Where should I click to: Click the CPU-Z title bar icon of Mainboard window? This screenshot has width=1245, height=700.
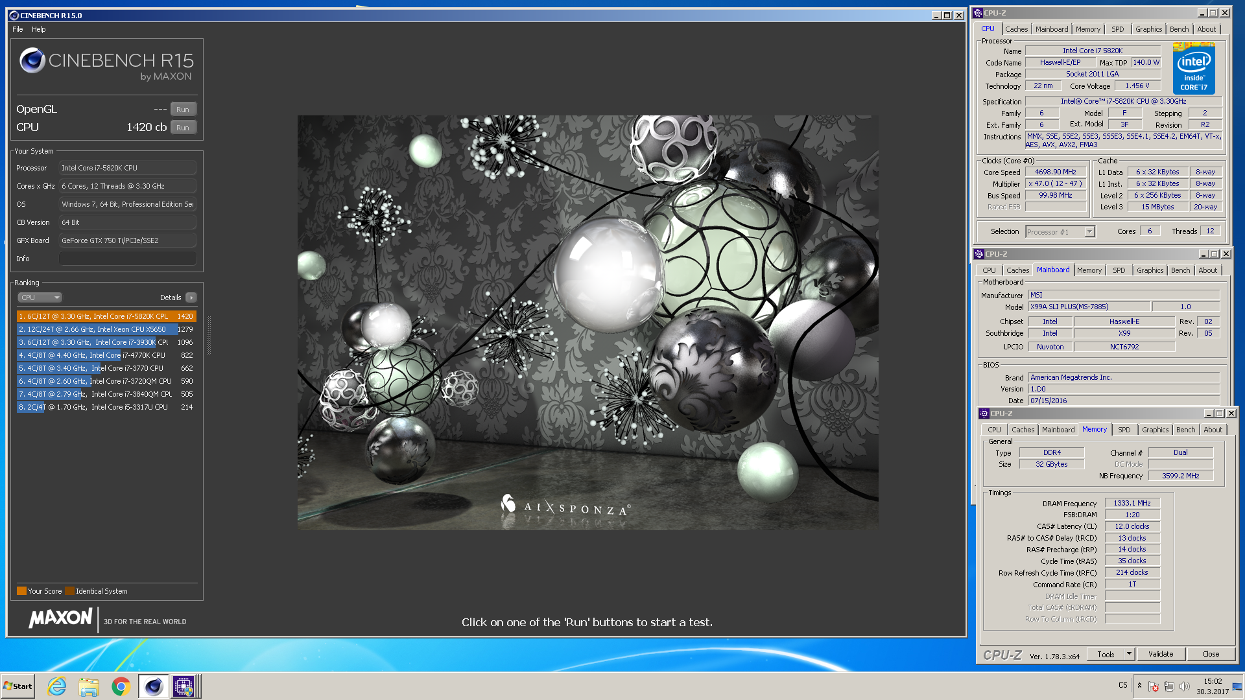[x=979, y=254]
